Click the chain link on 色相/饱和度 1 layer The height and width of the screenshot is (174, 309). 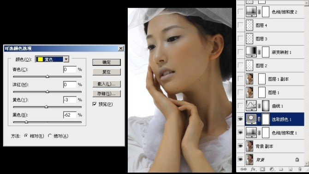259,133
